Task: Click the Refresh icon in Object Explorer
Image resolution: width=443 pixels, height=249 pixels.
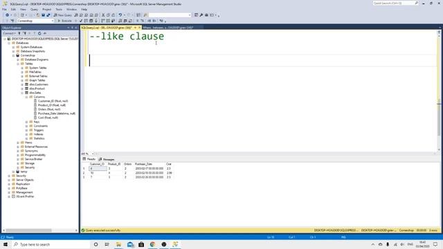Action: [x=39, y=33]
